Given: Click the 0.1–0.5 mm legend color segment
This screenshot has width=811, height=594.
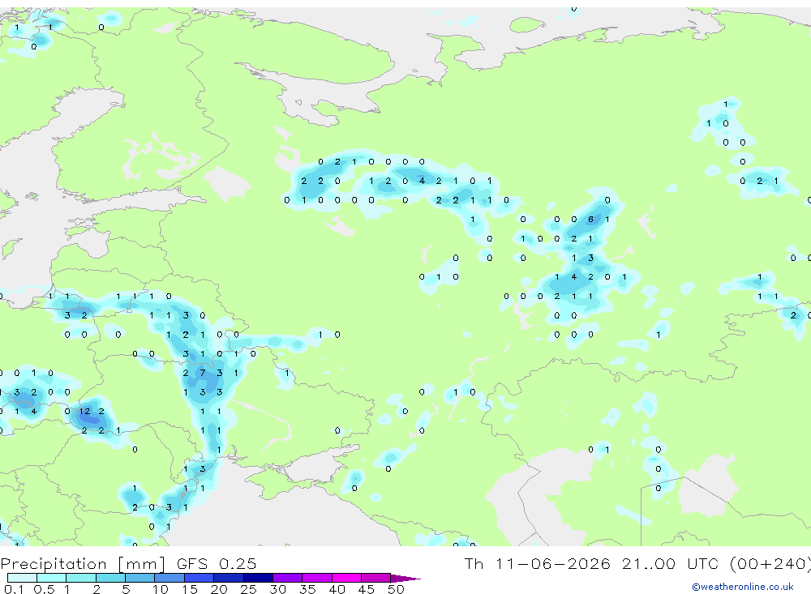Looking at the screenshot, I should pyautogui.click(x=22, y=578).
